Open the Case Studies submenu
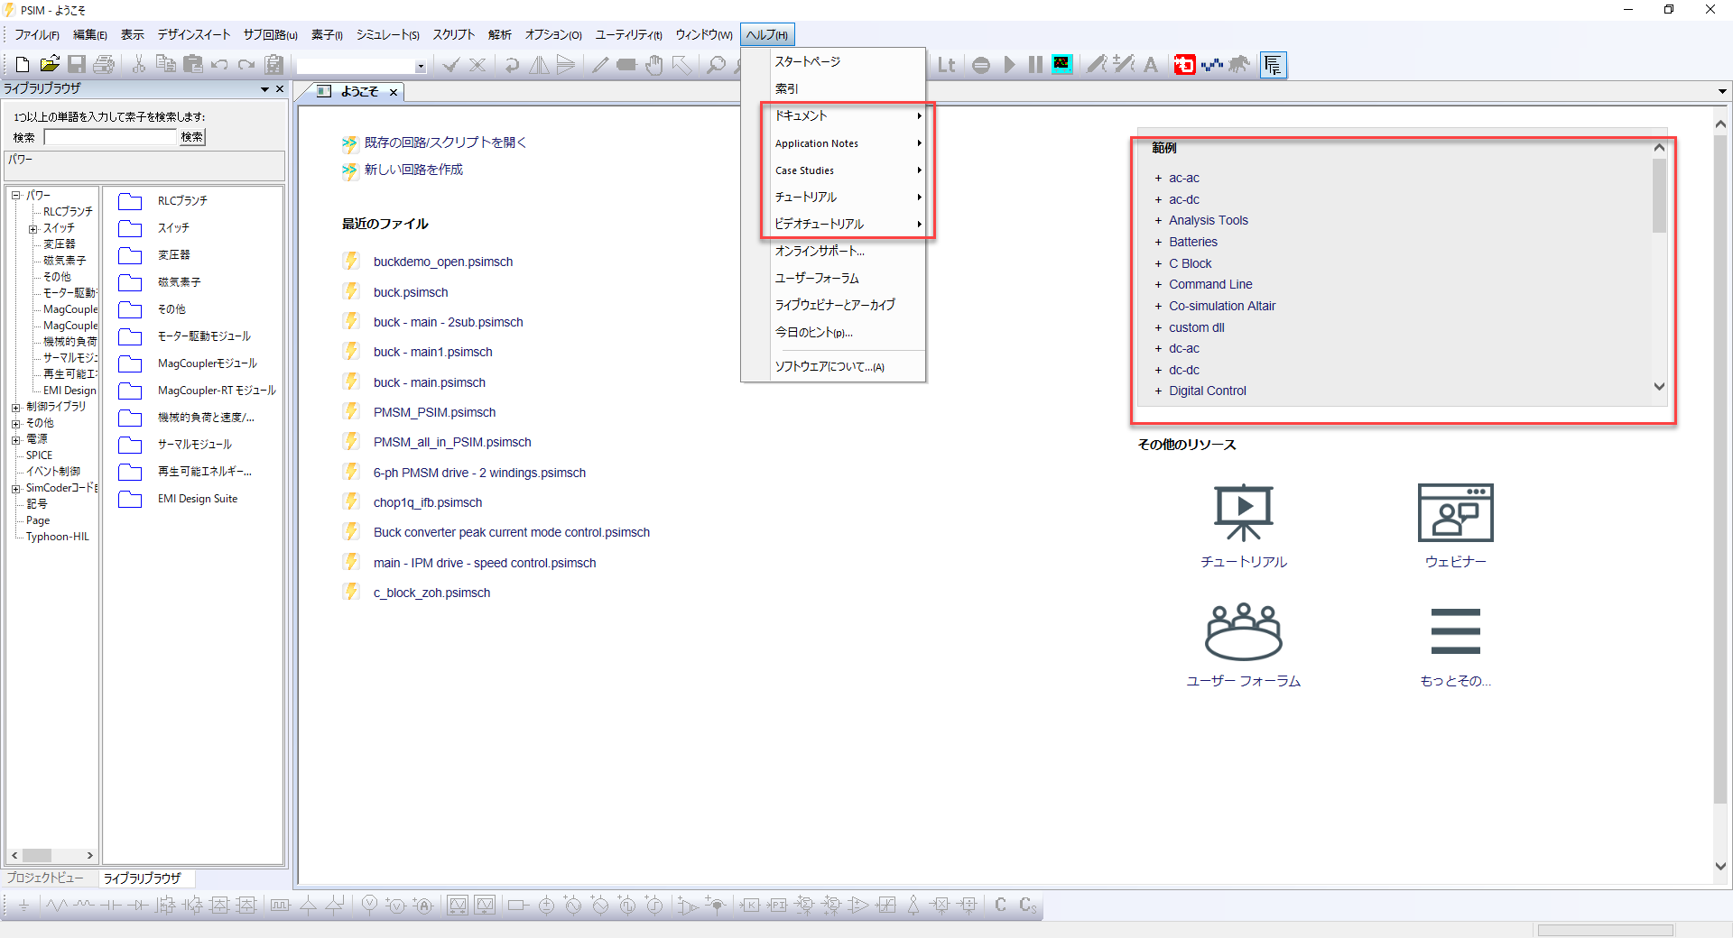Viewport: 1733px width, 938px height. (x=848, y=170)
